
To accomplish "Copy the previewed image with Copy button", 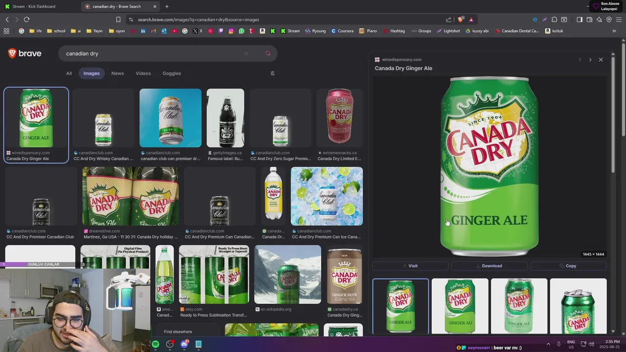I will (568, 266).
